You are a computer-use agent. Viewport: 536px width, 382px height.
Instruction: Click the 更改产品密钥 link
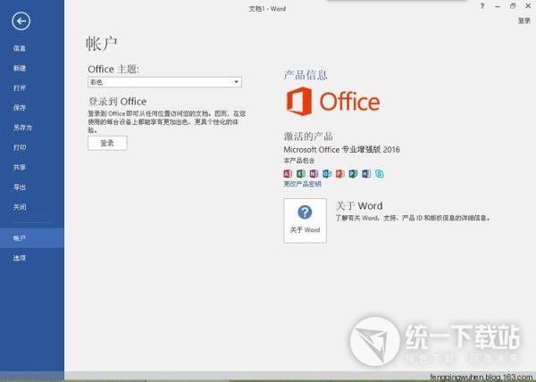pyautogui.click(x=302, y=184)
